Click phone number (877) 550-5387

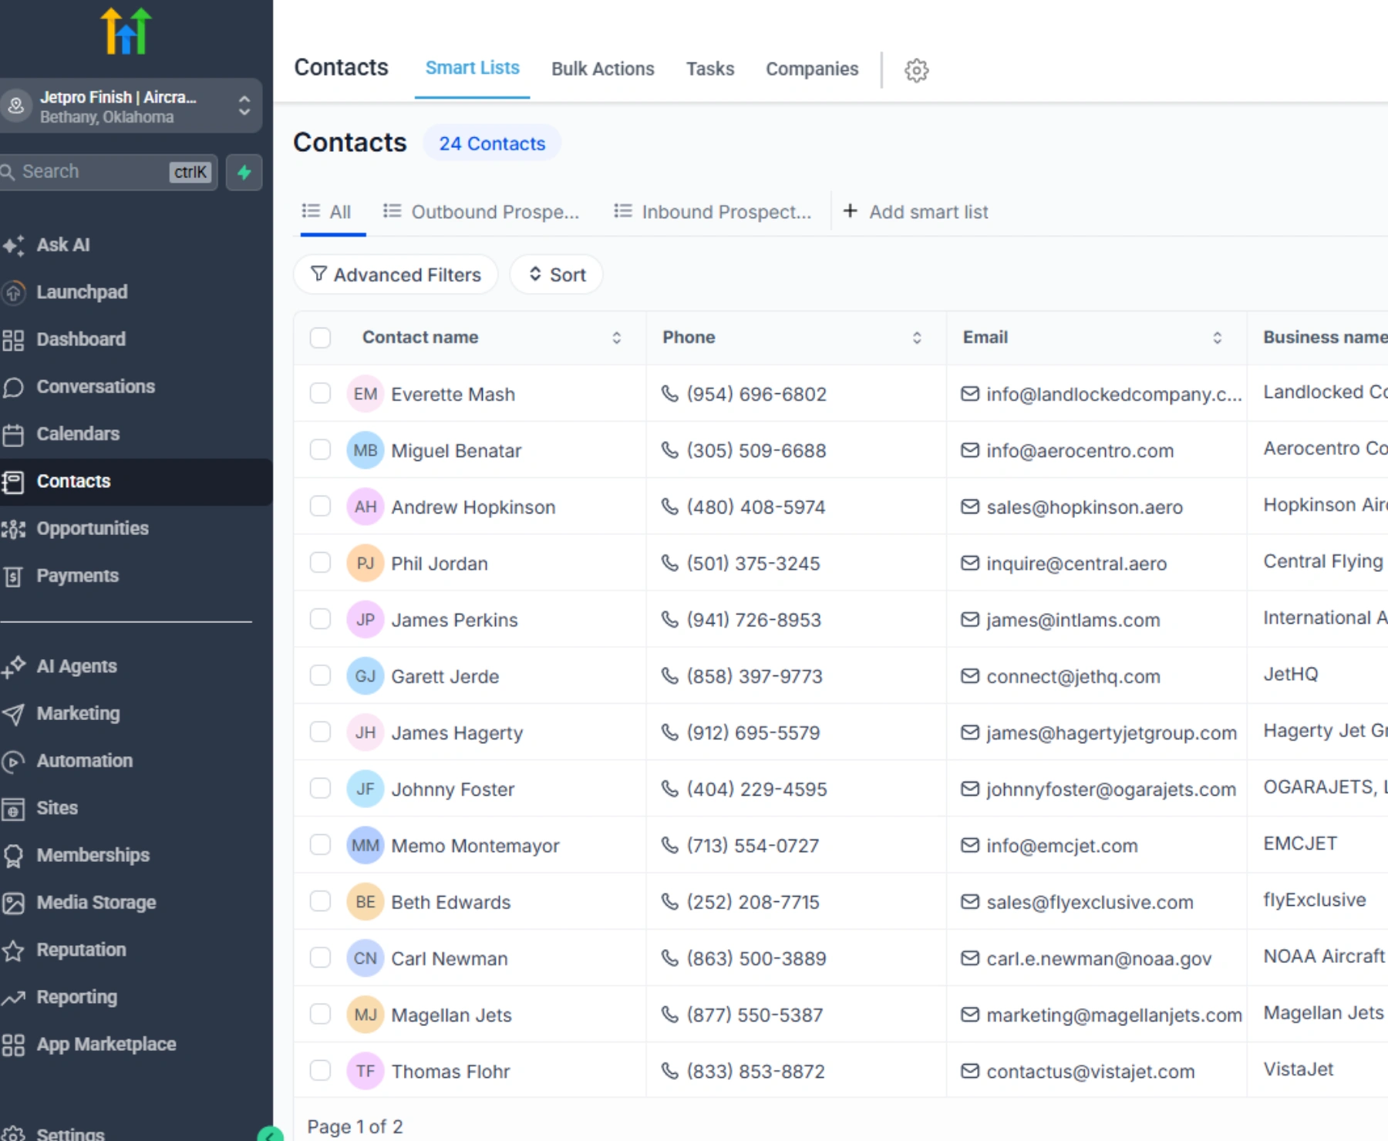click(755, 1015)
